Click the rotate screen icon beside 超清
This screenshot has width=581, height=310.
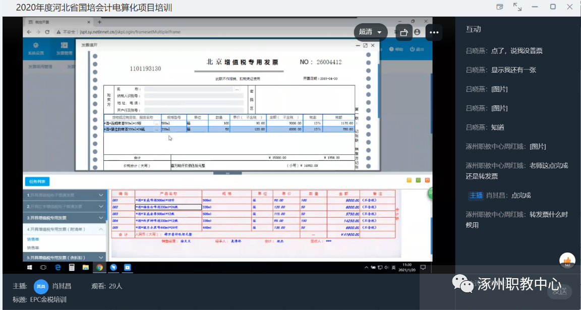tap(404, 32)
